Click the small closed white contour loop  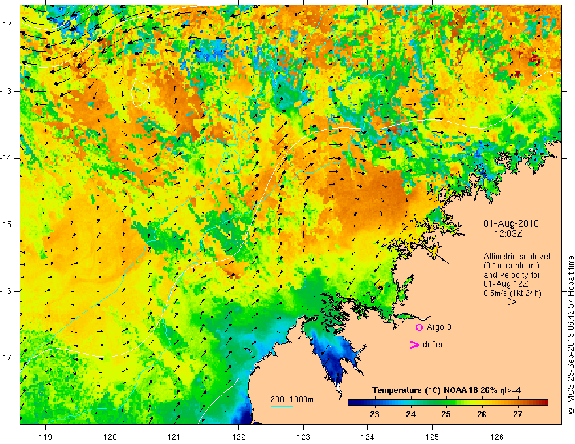tap(140, 92)
